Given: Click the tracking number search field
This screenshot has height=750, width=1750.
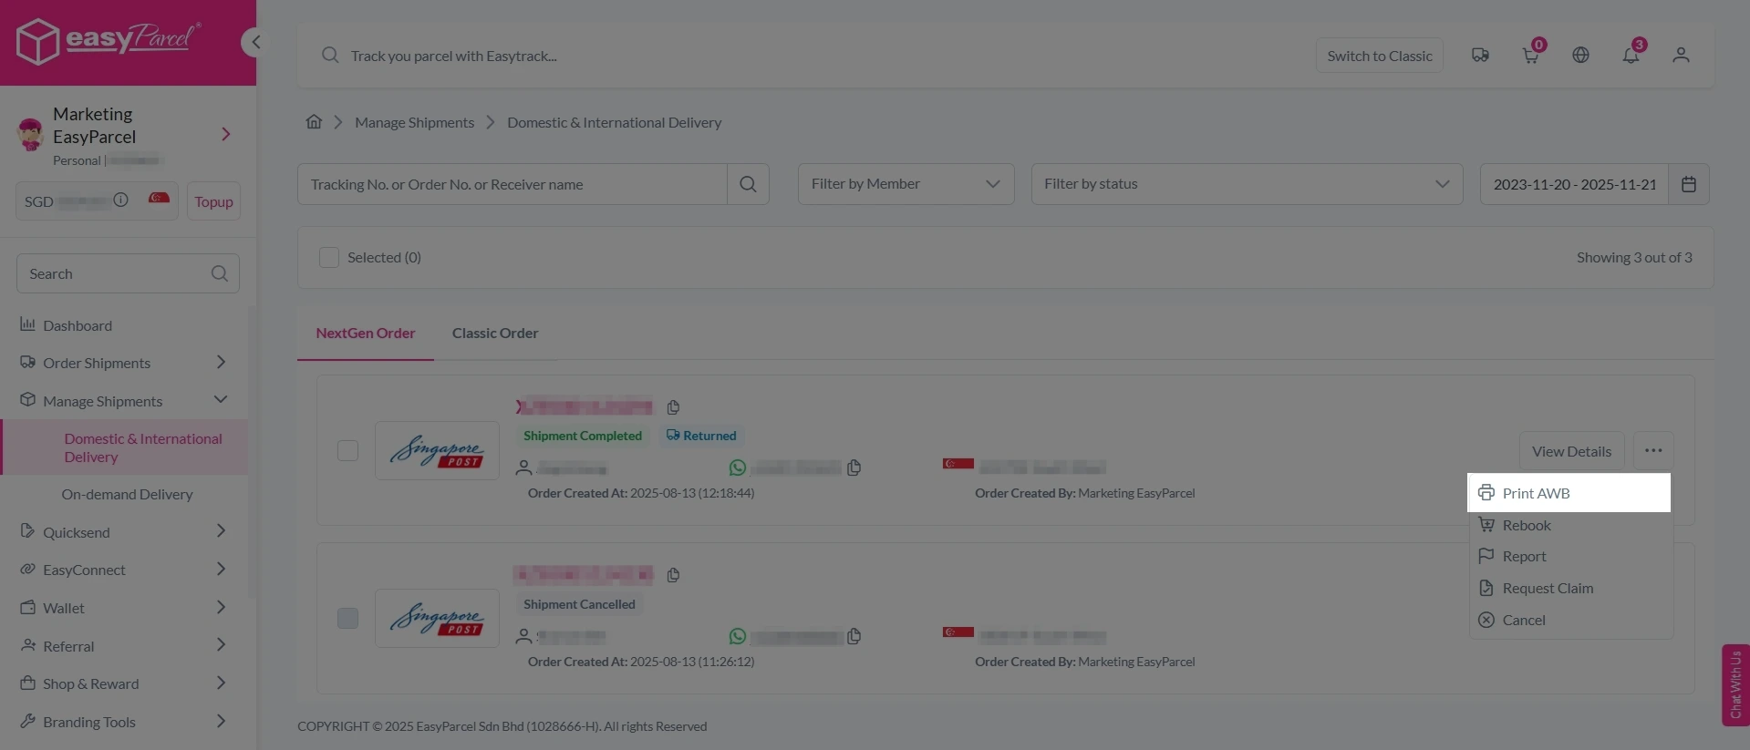Looking at the screenshot, I should pos(512,184).
